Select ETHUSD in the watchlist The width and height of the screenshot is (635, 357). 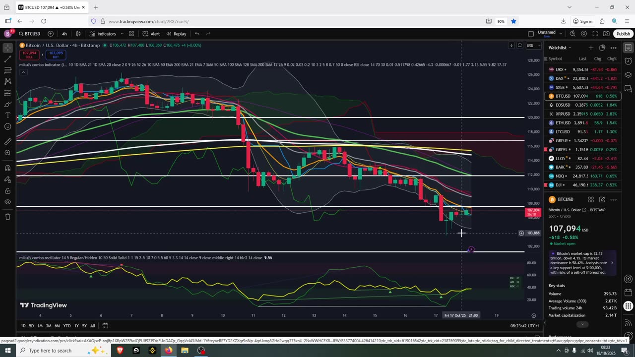tap(582, 122)
